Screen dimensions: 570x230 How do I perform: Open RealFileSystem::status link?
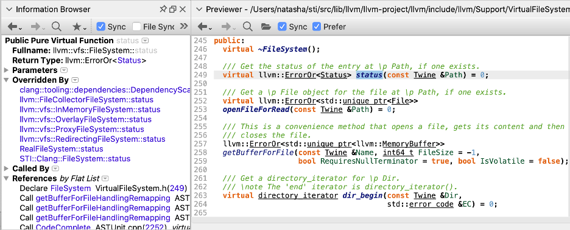[x=62, y=149]
